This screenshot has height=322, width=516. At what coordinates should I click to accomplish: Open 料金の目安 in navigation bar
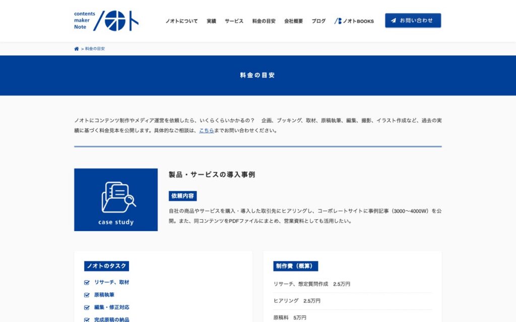tap(264, 21)
